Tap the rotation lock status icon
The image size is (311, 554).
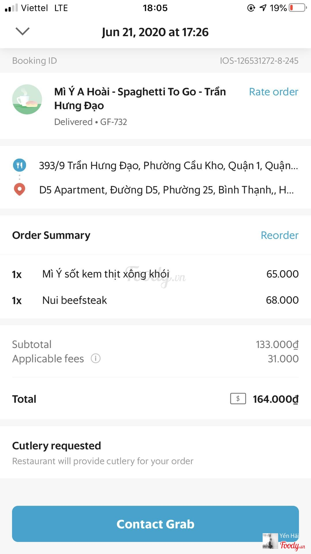point(251,8)
